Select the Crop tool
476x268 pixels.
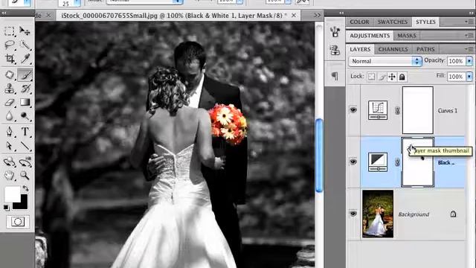tap(9, 59)
